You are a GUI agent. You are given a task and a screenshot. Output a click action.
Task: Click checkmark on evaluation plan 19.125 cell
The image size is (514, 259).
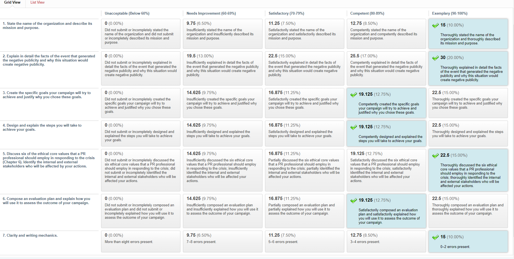[353, 201]
